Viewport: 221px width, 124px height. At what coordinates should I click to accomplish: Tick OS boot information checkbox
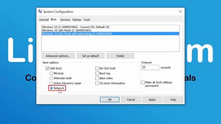(x=97, y=83)
